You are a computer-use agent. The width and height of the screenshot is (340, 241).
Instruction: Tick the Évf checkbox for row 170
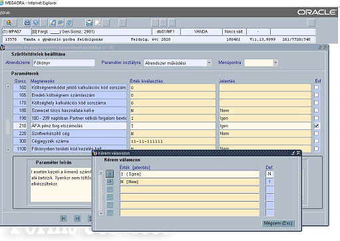pos(317,103)
